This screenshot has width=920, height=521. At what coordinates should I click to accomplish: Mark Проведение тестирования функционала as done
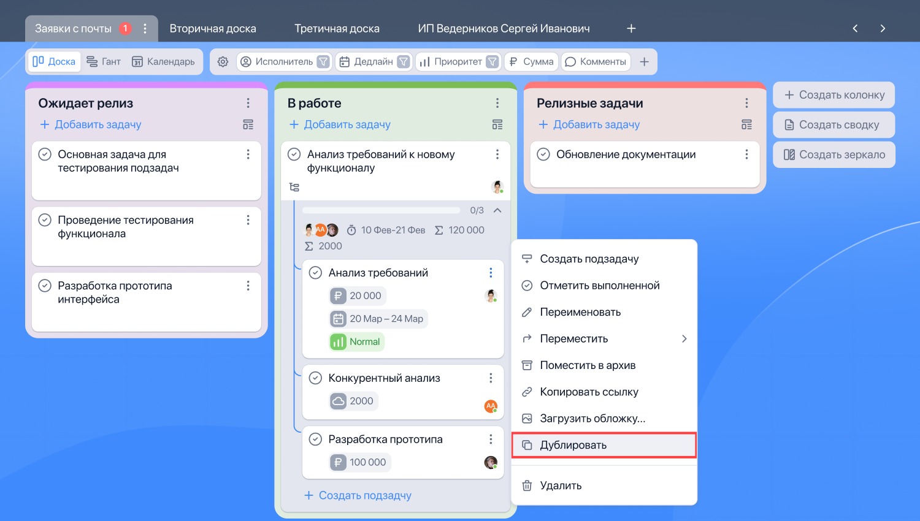pos(45,220)
